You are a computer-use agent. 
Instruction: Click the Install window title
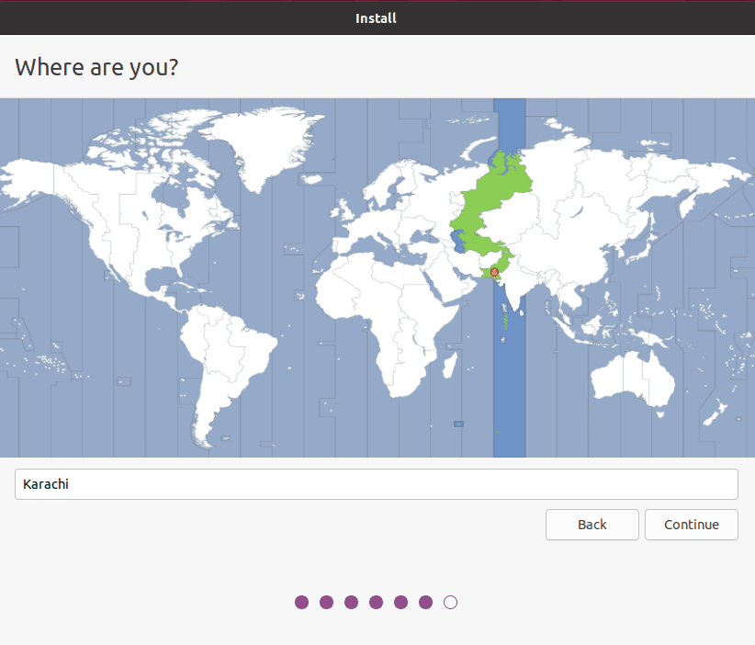tap(376, 18)
